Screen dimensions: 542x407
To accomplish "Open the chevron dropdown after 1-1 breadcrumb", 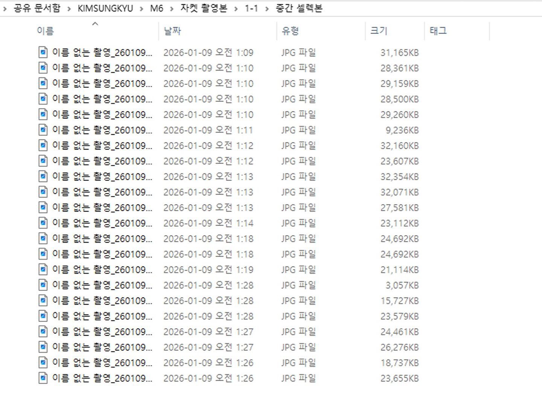I will (x=267, y=9).
